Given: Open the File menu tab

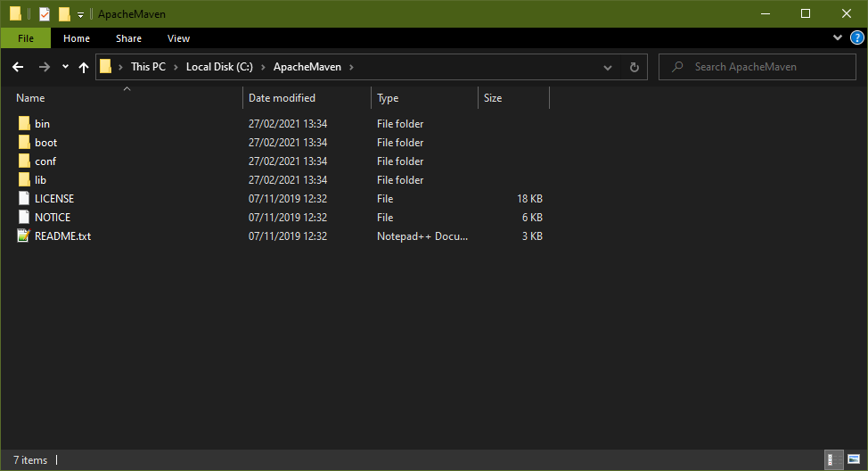Looking at the screenshot, I should 26,38.
